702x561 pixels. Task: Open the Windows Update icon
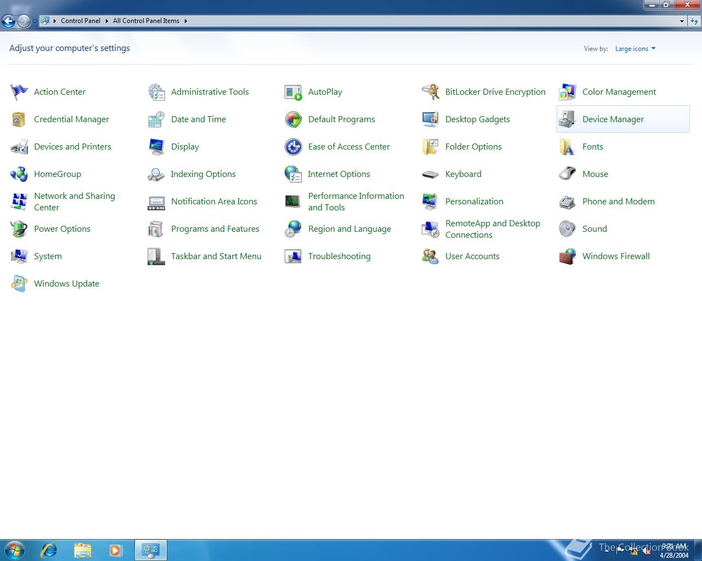pos(19,284)
